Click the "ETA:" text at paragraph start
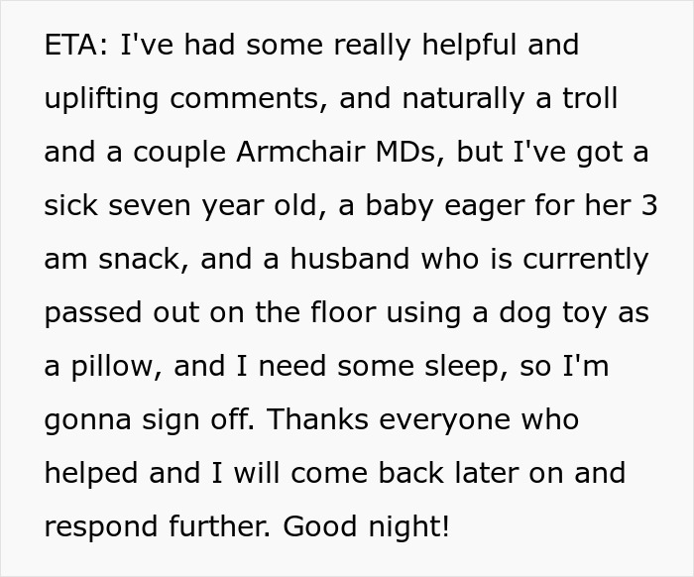 [77, 46]
